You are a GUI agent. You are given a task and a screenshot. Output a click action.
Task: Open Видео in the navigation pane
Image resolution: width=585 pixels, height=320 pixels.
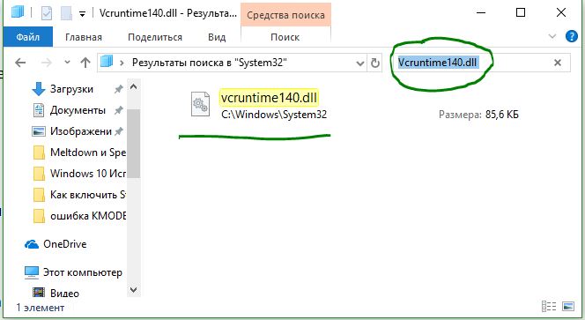point(64,294)
